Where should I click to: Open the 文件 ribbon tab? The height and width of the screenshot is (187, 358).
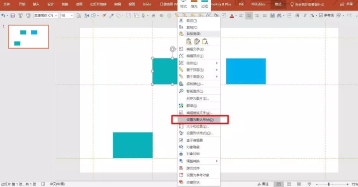click(6, 4)
